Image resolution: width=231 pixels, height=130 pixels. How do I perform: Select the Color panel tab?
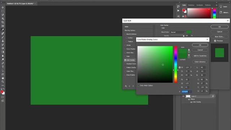coord(184,5)
